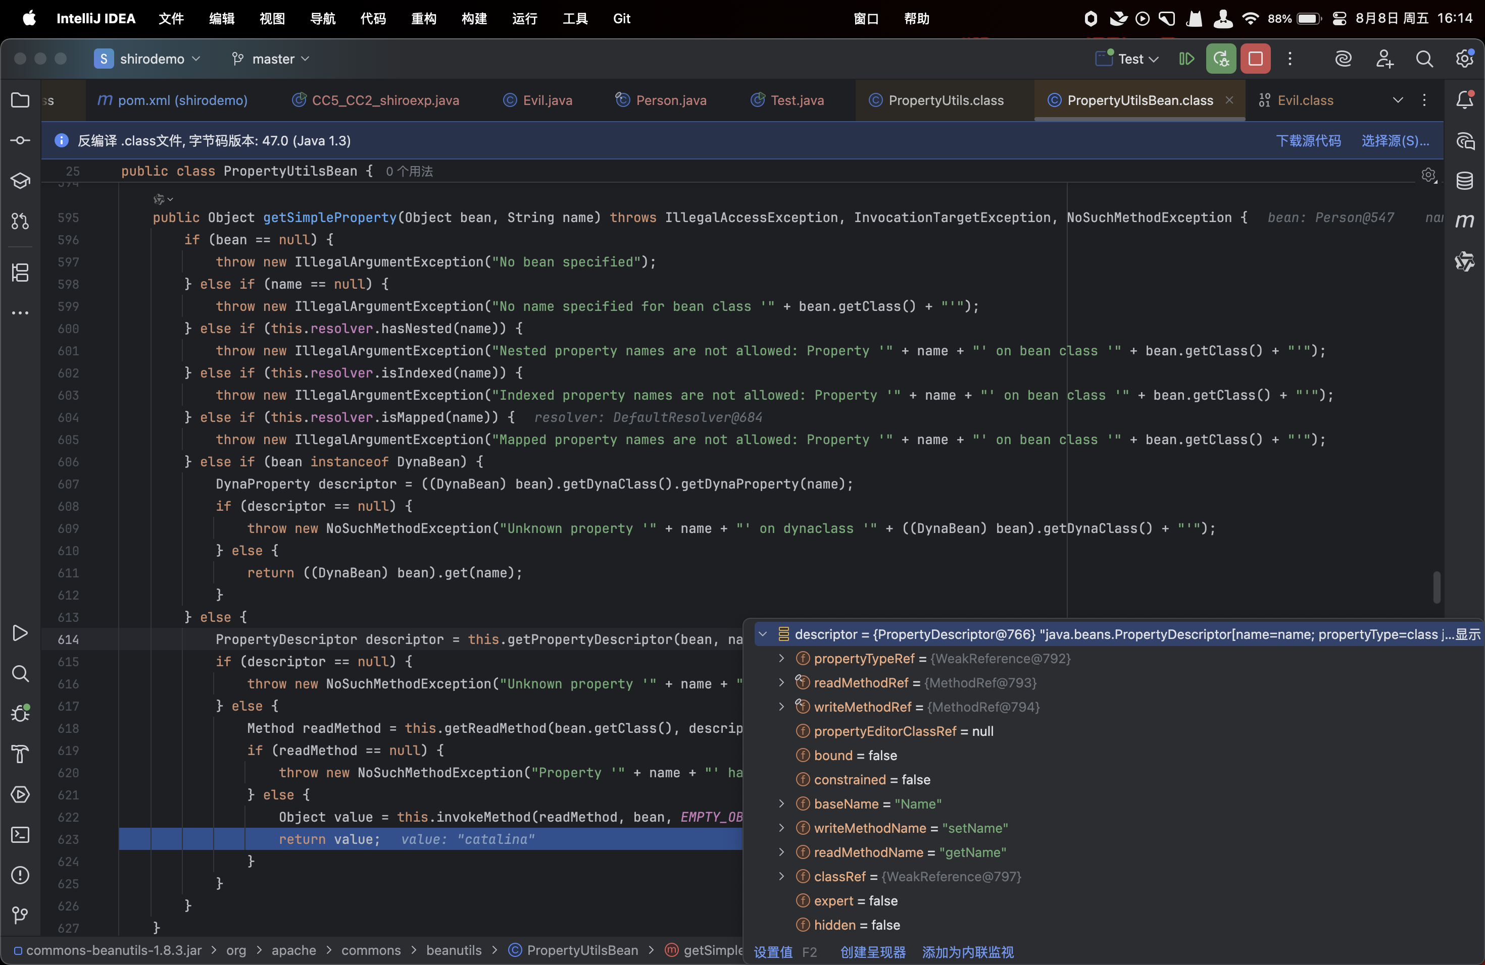Open the Project folder tool window
Screen dimensions: 1485x965
(x=20, y=100)
